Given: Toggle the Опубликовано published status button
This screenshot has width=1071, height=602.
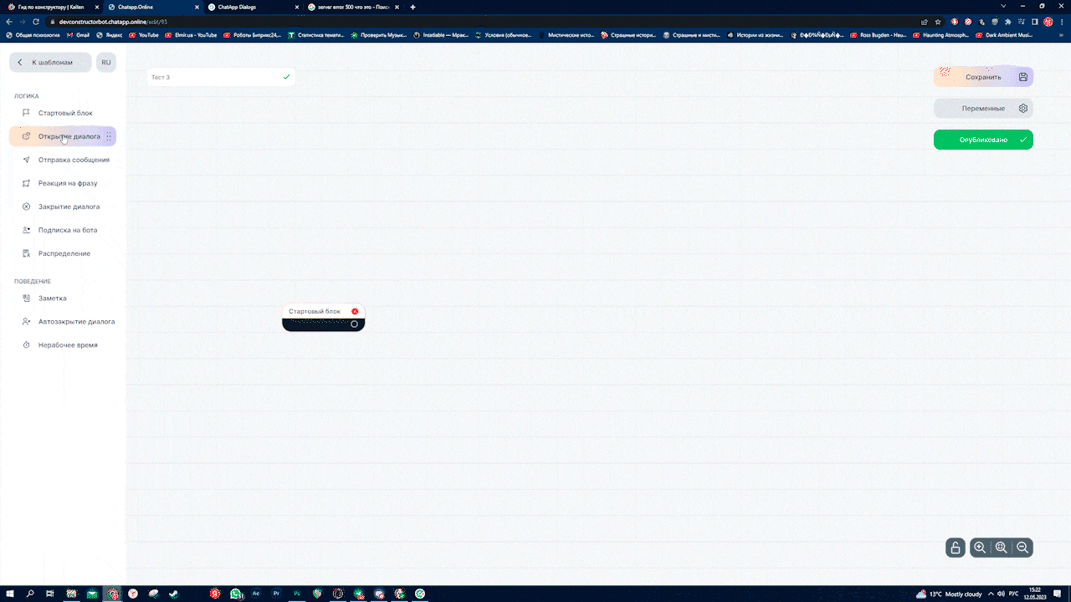Looking at the screenshot, I should (983, 140).
